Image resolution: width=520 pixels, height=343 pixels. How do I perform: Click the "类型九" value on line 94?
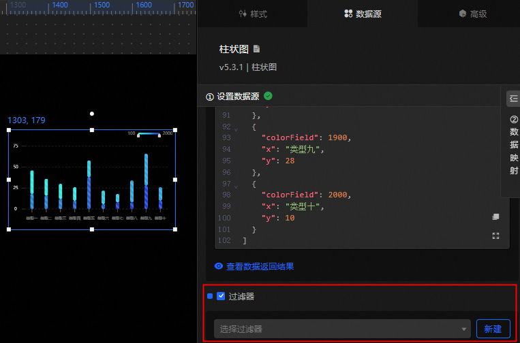[x=302, y=149]
